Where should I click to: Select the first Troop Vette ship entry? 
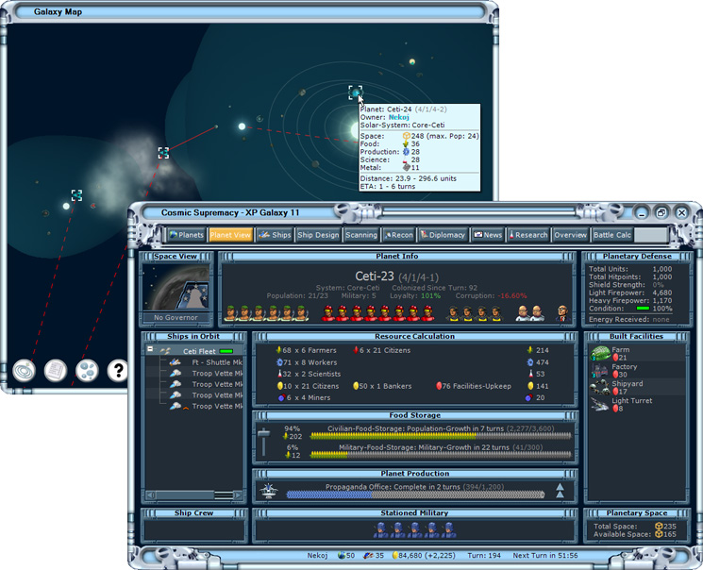(206, 373)
